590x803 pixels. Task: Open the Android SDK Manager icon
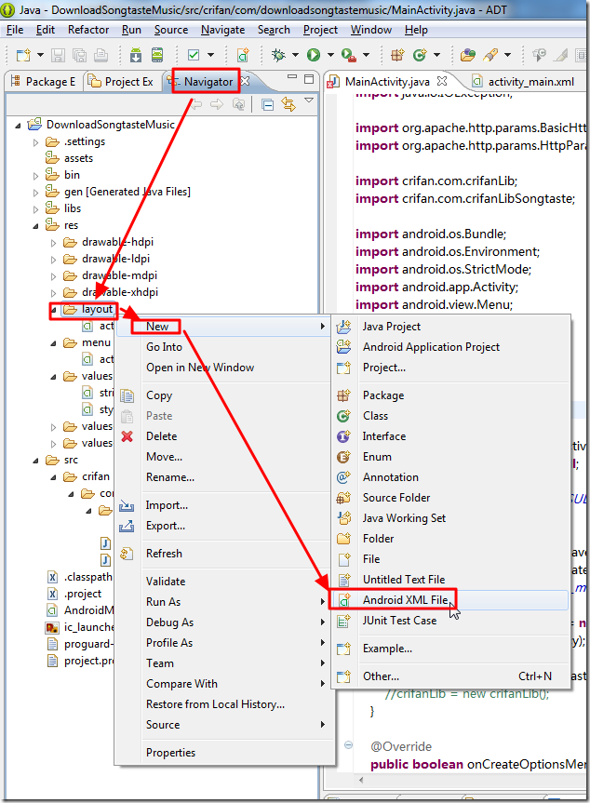point(136,55)
